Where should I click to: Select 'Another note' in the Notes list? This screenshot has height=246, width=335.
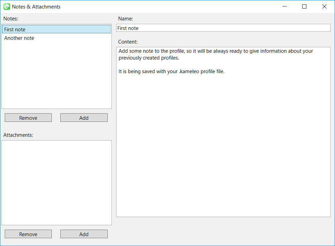57,38
